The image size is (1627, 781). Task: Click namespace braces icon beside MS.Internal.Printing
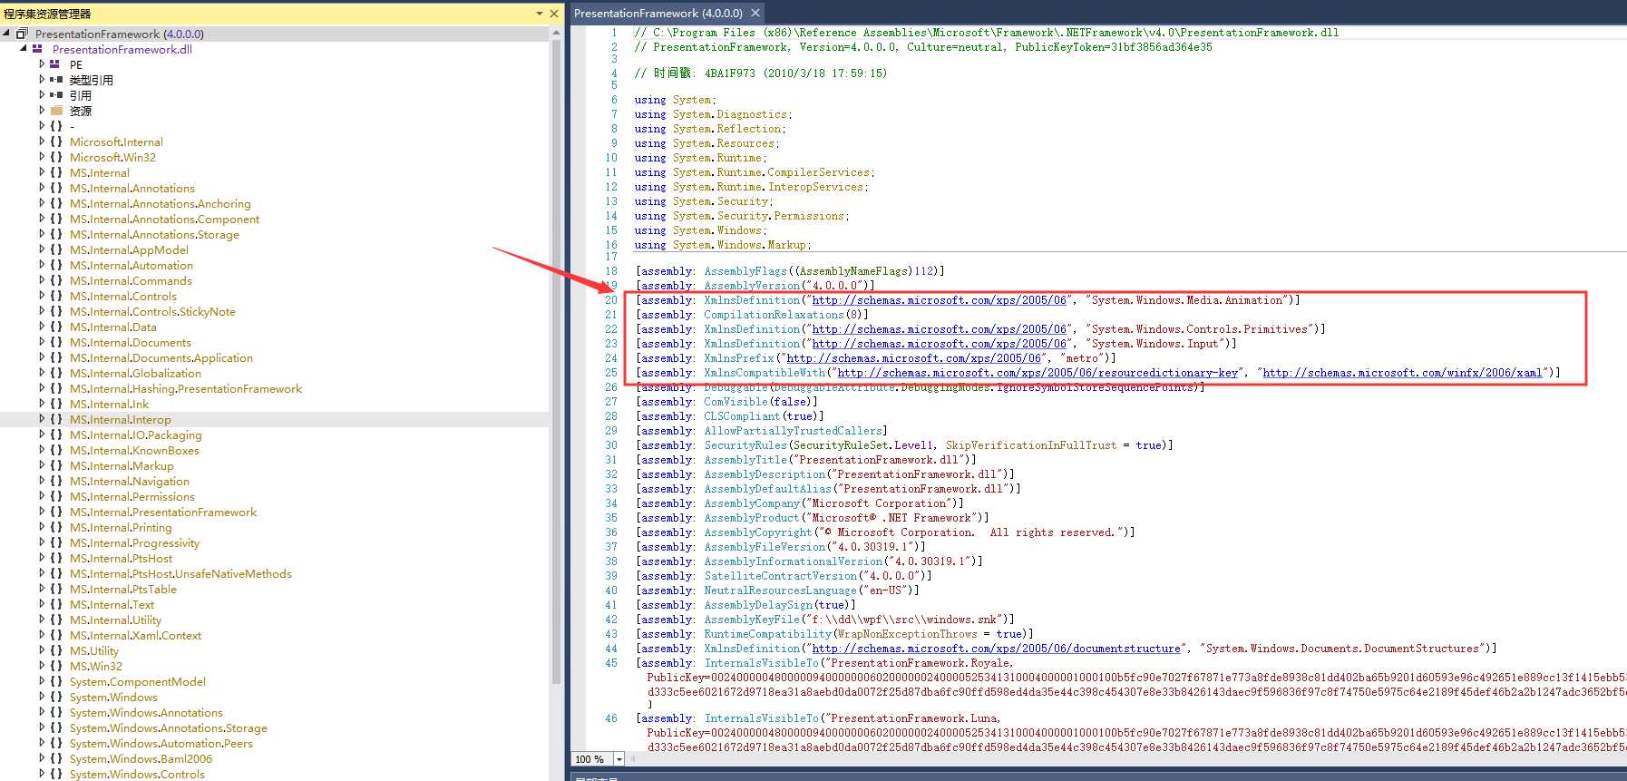coord(56,527)
